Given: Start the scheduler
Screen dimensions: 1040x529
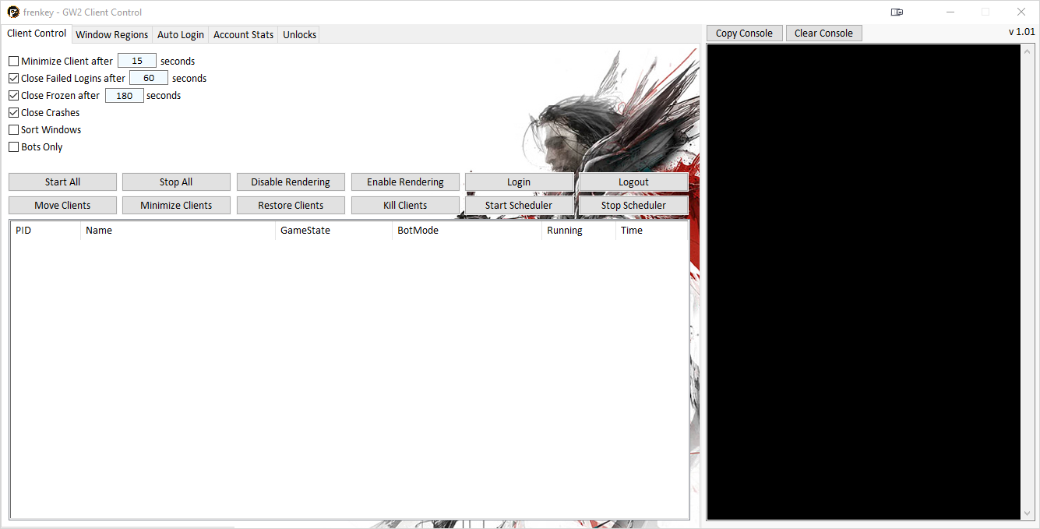Looking at the screenshot, I should click(519, 206).
